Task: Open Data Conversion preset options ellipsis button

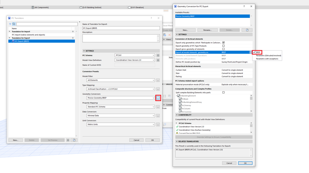Action: [x=158, y=116]
